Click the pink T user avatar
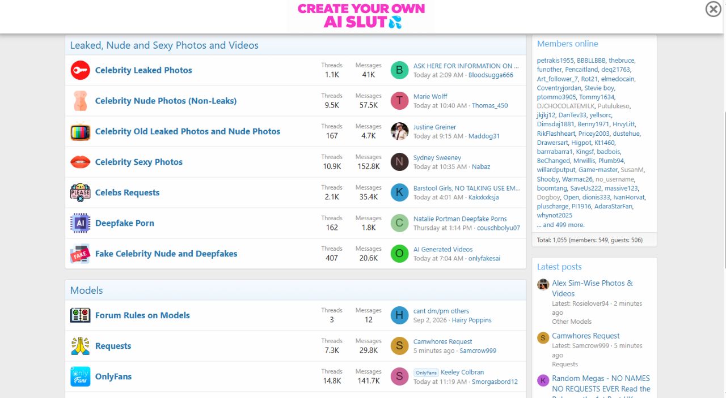Viewport: 726px width, 398px height. point(399,101)
